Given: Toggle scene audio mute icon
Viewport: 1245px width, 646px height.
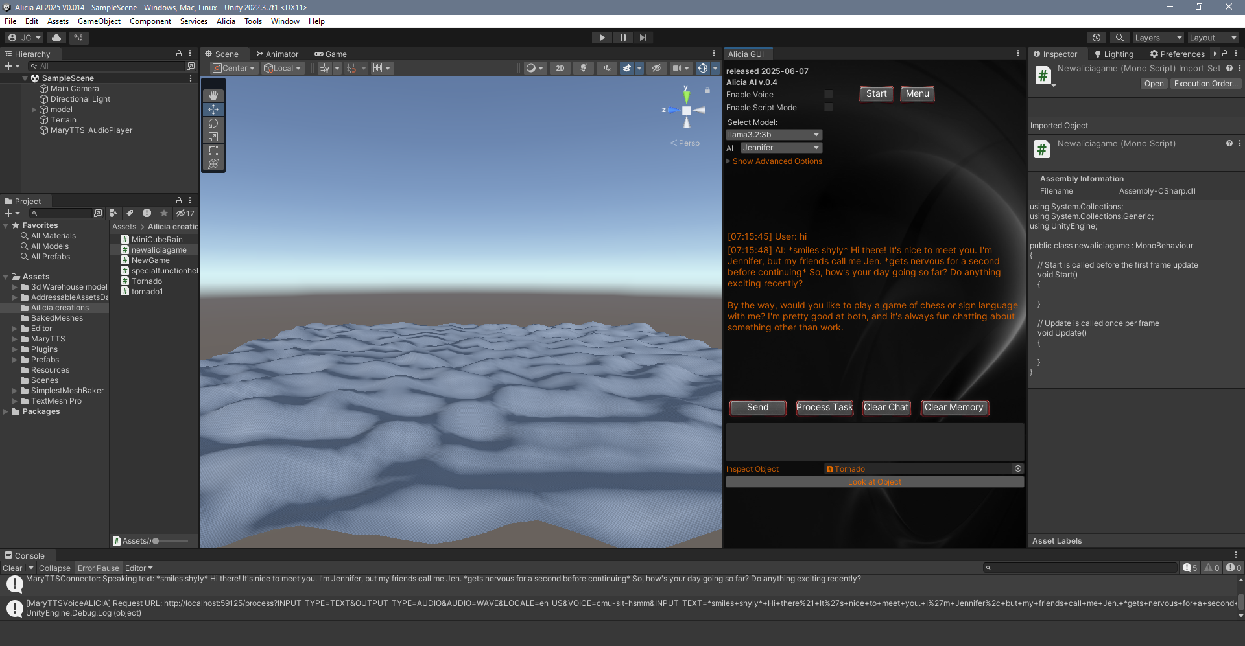Looking at the screenshot, I should coord(607,68).
